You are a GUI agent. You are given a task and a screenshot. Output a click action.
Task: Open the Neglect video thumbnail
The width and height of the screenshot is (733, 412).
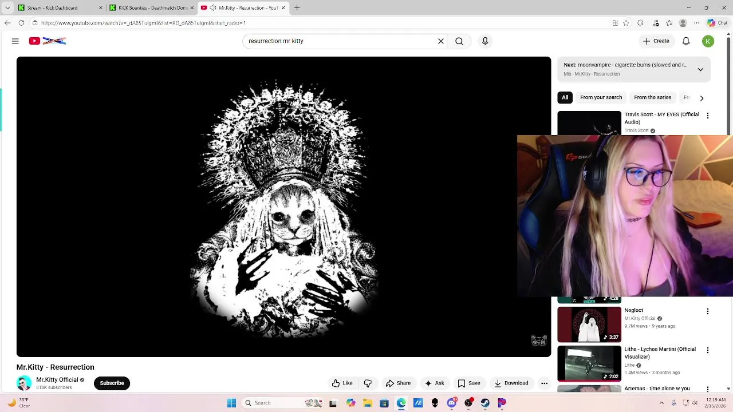[x=589, y=324]
